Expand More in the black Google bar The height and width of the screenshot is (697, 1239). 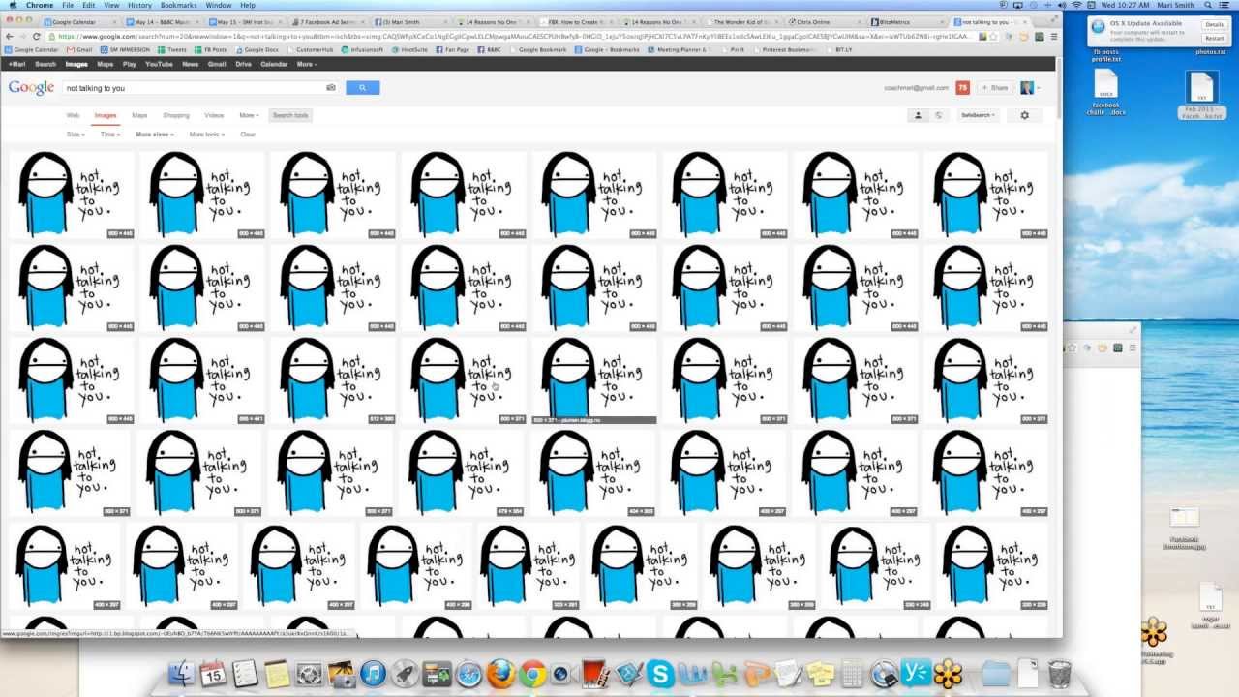[307, 64]
